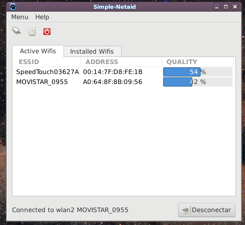The height and width of the screenshot is (225, 245).
Task: Click the paw logo in title bar
Action: click(x=12, y=7)
